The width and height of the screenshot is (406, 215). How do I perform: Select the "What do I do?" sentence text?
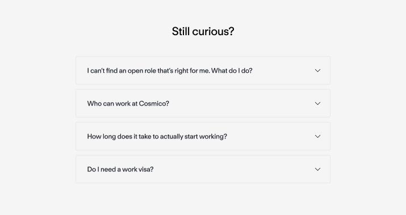(x=232, y=71)
